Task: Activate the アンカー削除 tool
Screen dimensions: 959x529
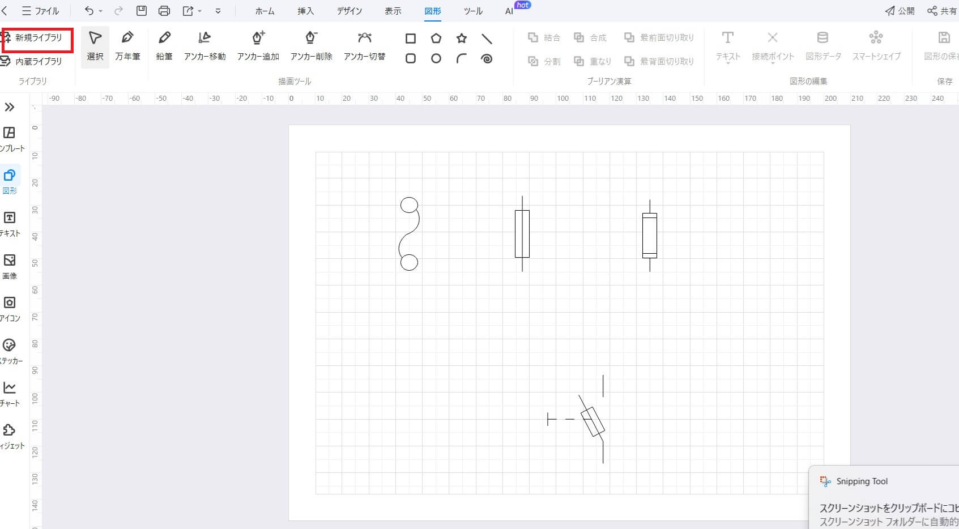Action: tap(311, 46)
